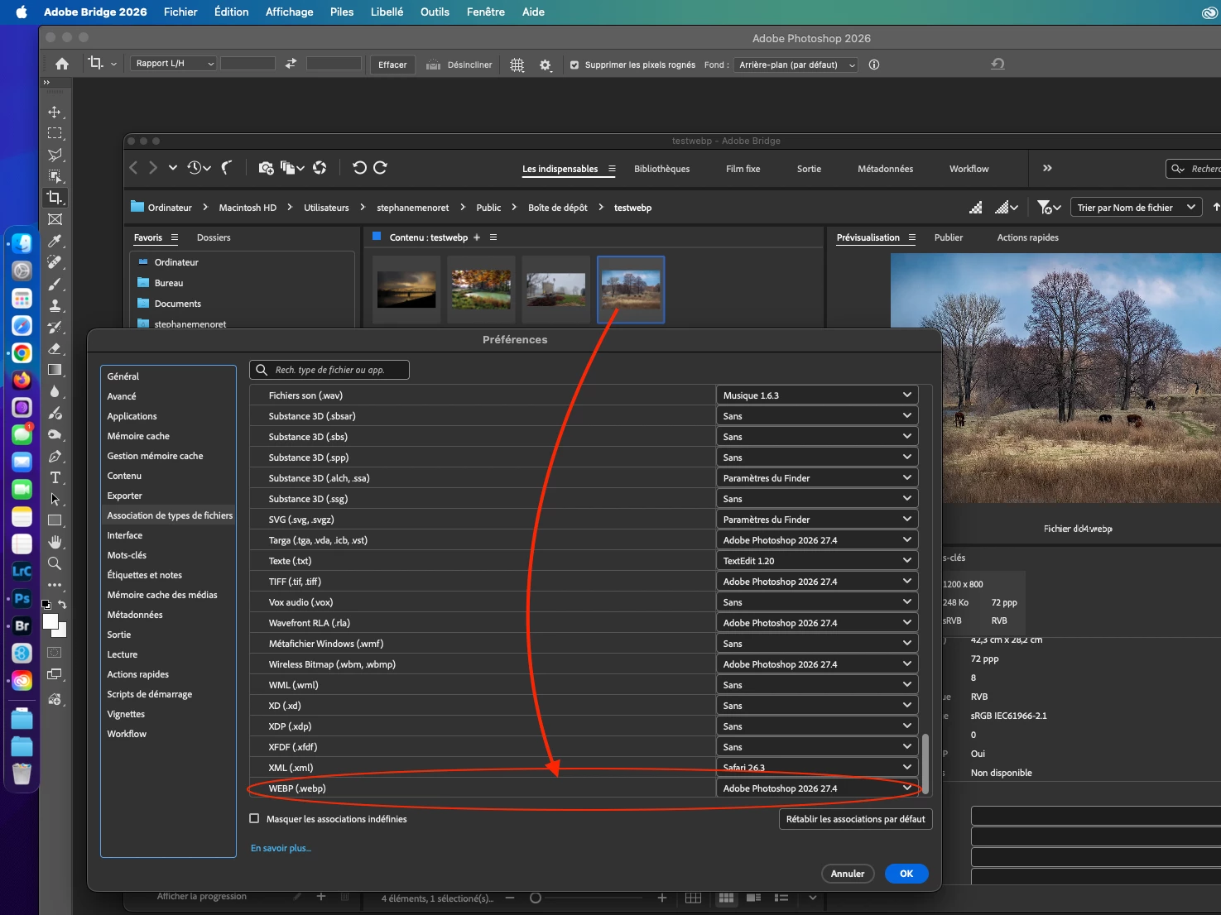The image size is (1221, 915).
Task: Click the white foreground color swatch
Action: (50, 621)
